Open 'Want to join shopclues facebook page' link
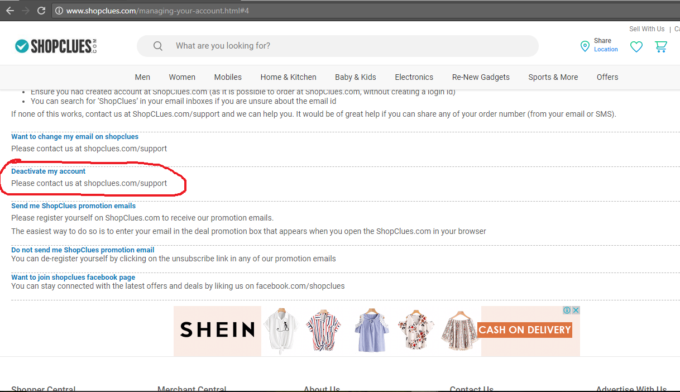 [73, 278]
